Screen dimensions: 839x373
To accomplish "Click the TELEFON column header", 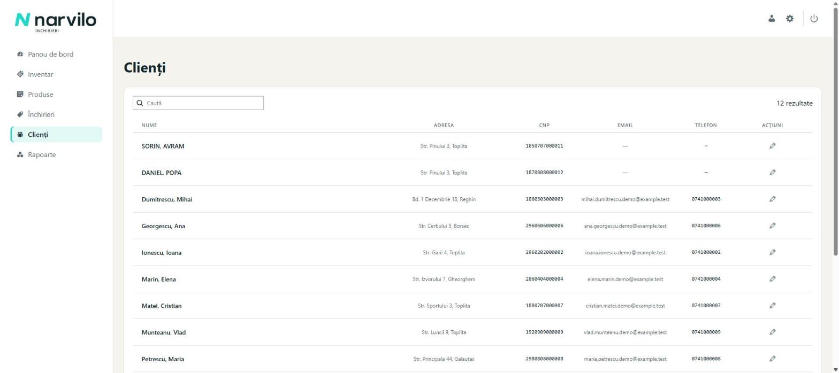I will [706, 125].
